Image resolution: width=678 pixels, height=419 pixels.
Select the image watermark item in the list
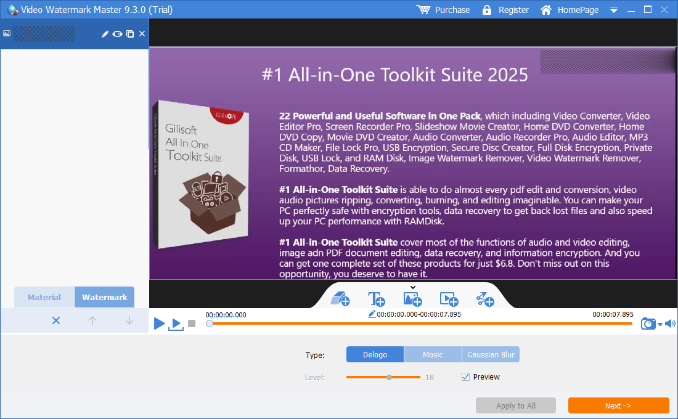pos(75,34)
